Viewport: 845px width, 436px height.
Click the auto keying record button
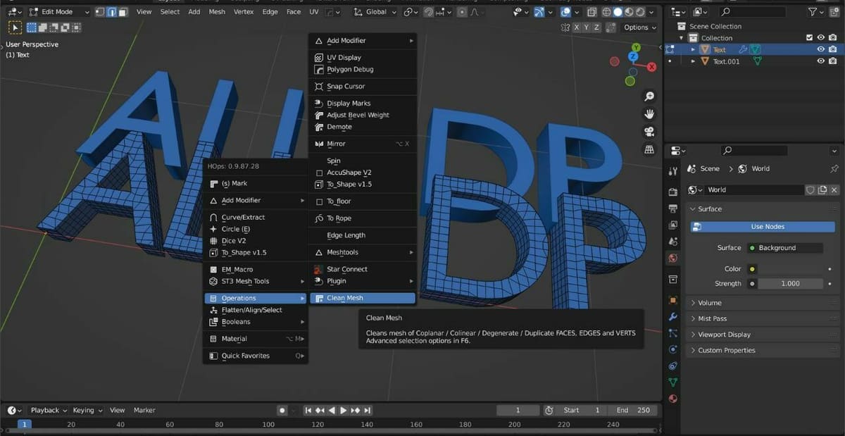282,410
